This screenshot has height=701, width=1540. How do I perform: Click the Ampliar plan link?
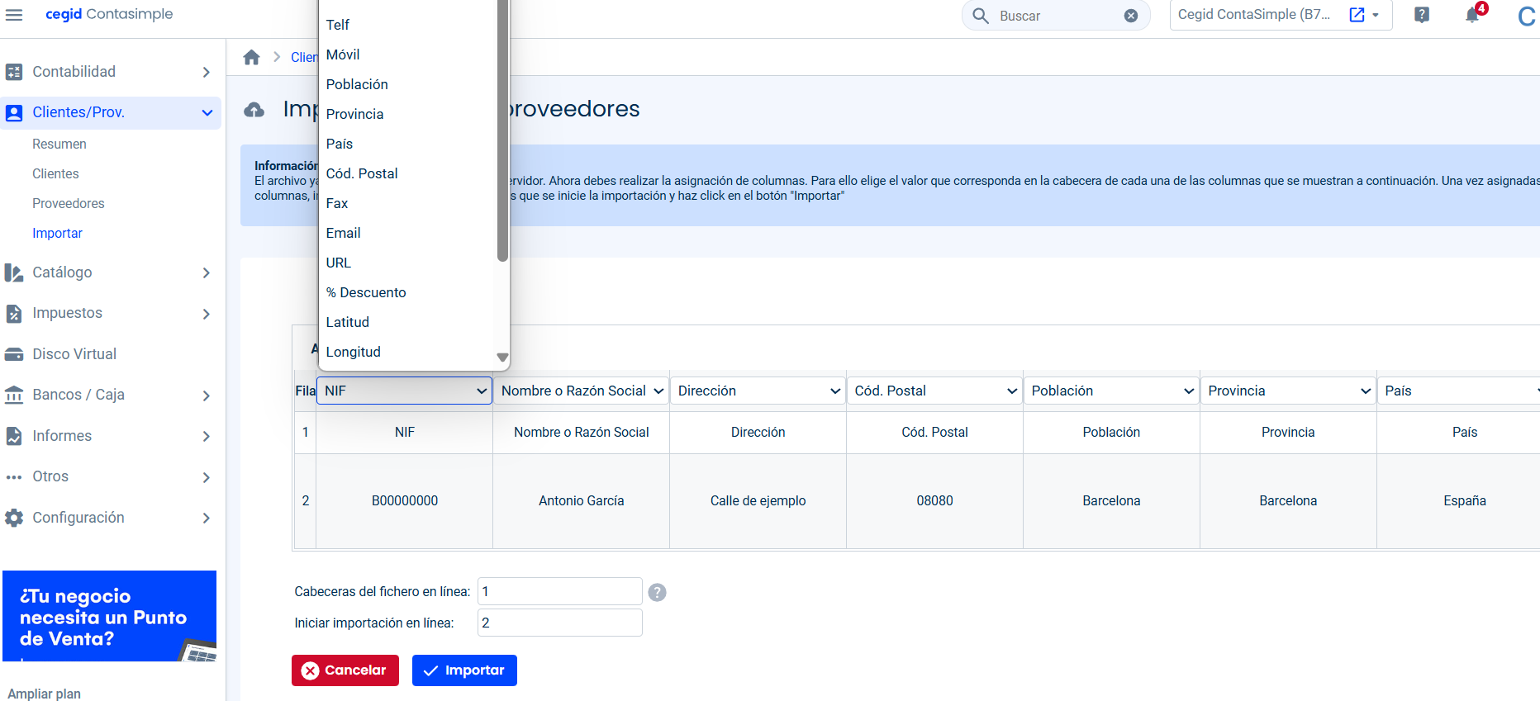click(x=45, y=694)
